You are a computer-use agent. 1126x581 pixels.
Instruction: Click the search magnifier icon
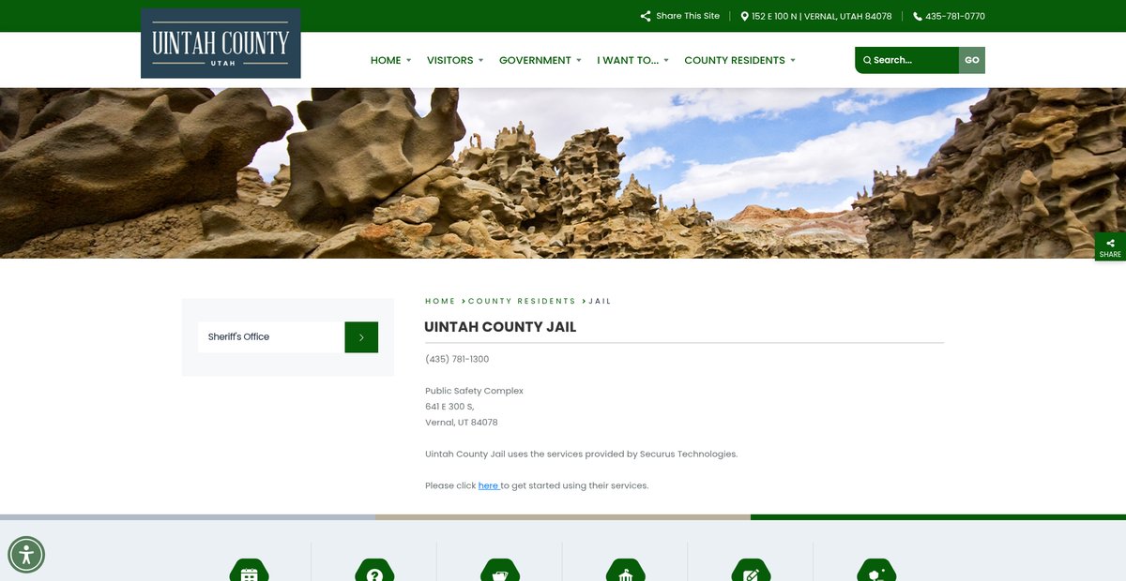(867, 60)
